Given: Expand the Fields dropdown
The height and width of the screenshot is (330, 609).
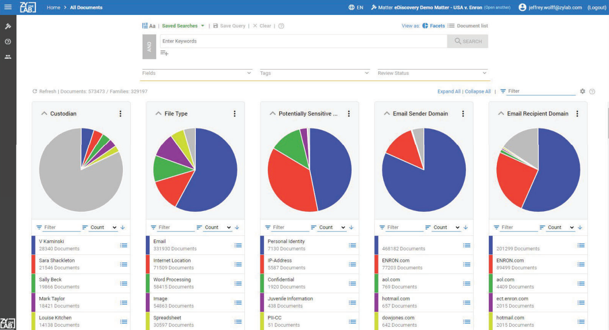Looking at the screenshot, I should 197,73.
